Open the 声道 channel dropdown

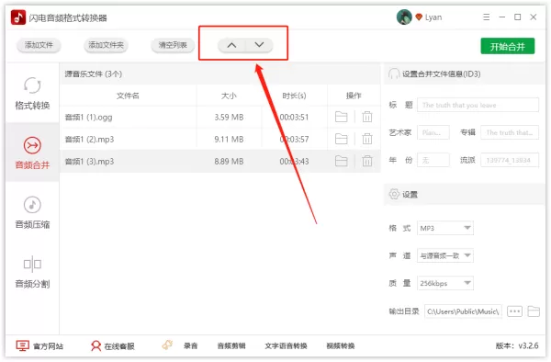(x=444, y=255)
